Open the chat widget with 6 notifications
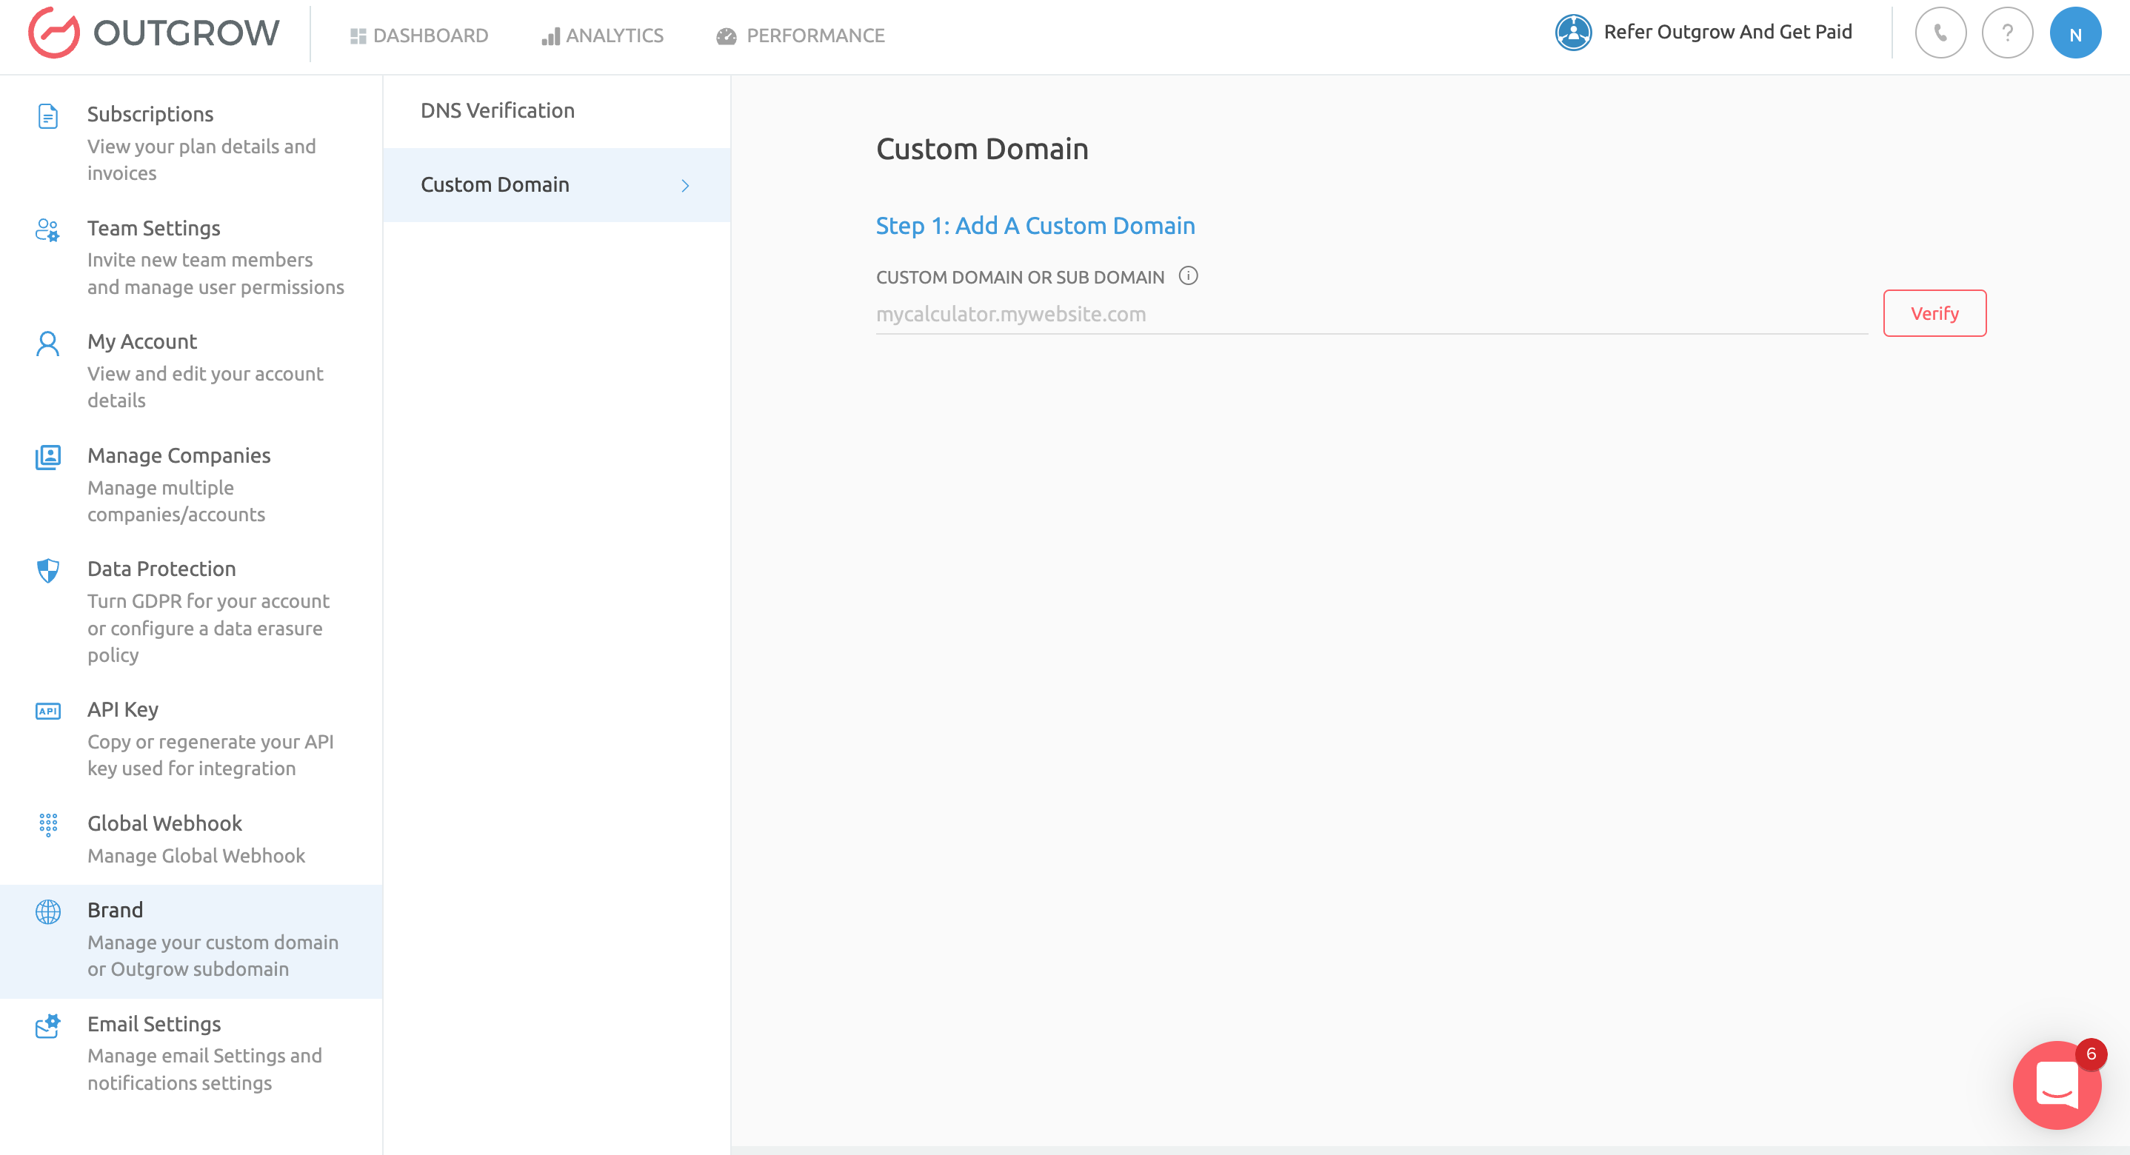The image size is (2130, 1155). pyautogui.click(x=2057, y=1084)
